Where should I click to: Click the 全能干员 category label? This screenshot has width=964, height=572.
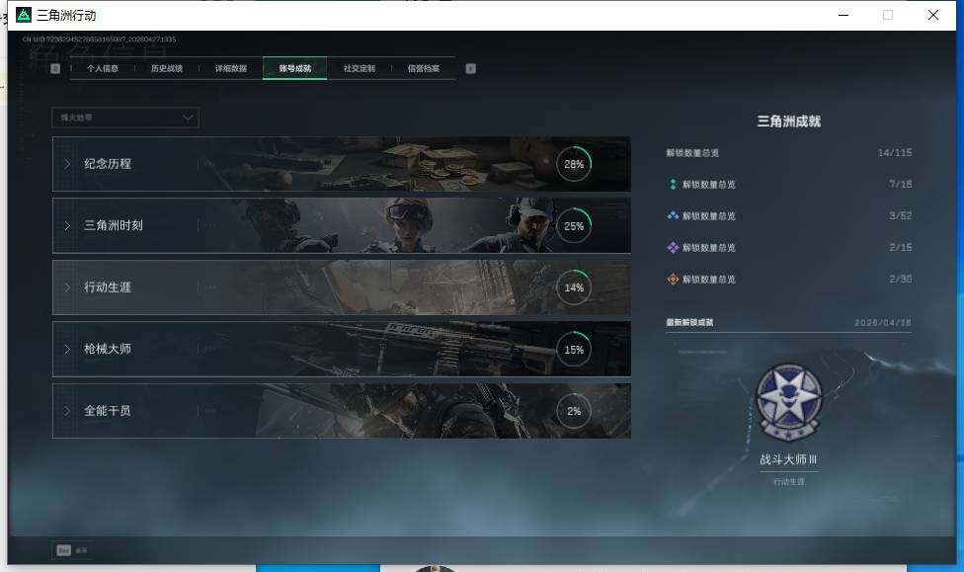(108, 411)
